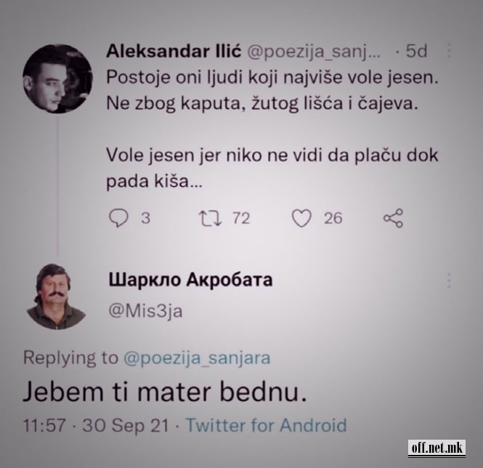Open the Twitter for Android source link
483x468 pixels.
click(x=267, y=425)
